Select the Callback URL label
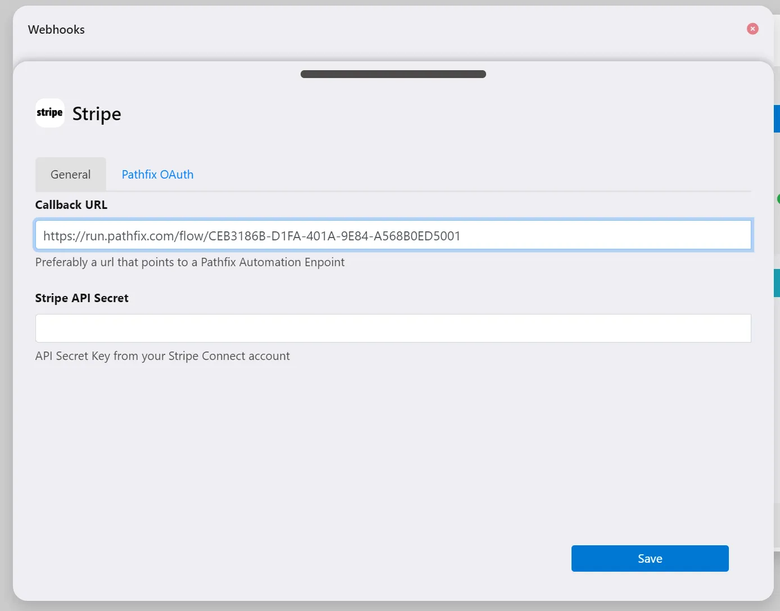The height and width of the screenshot is (611, 780). click(71, 205)
